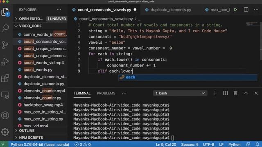Viewport: 262px width, 147px height.
Task: Split the editor to the right
Action: click(246, 10)
